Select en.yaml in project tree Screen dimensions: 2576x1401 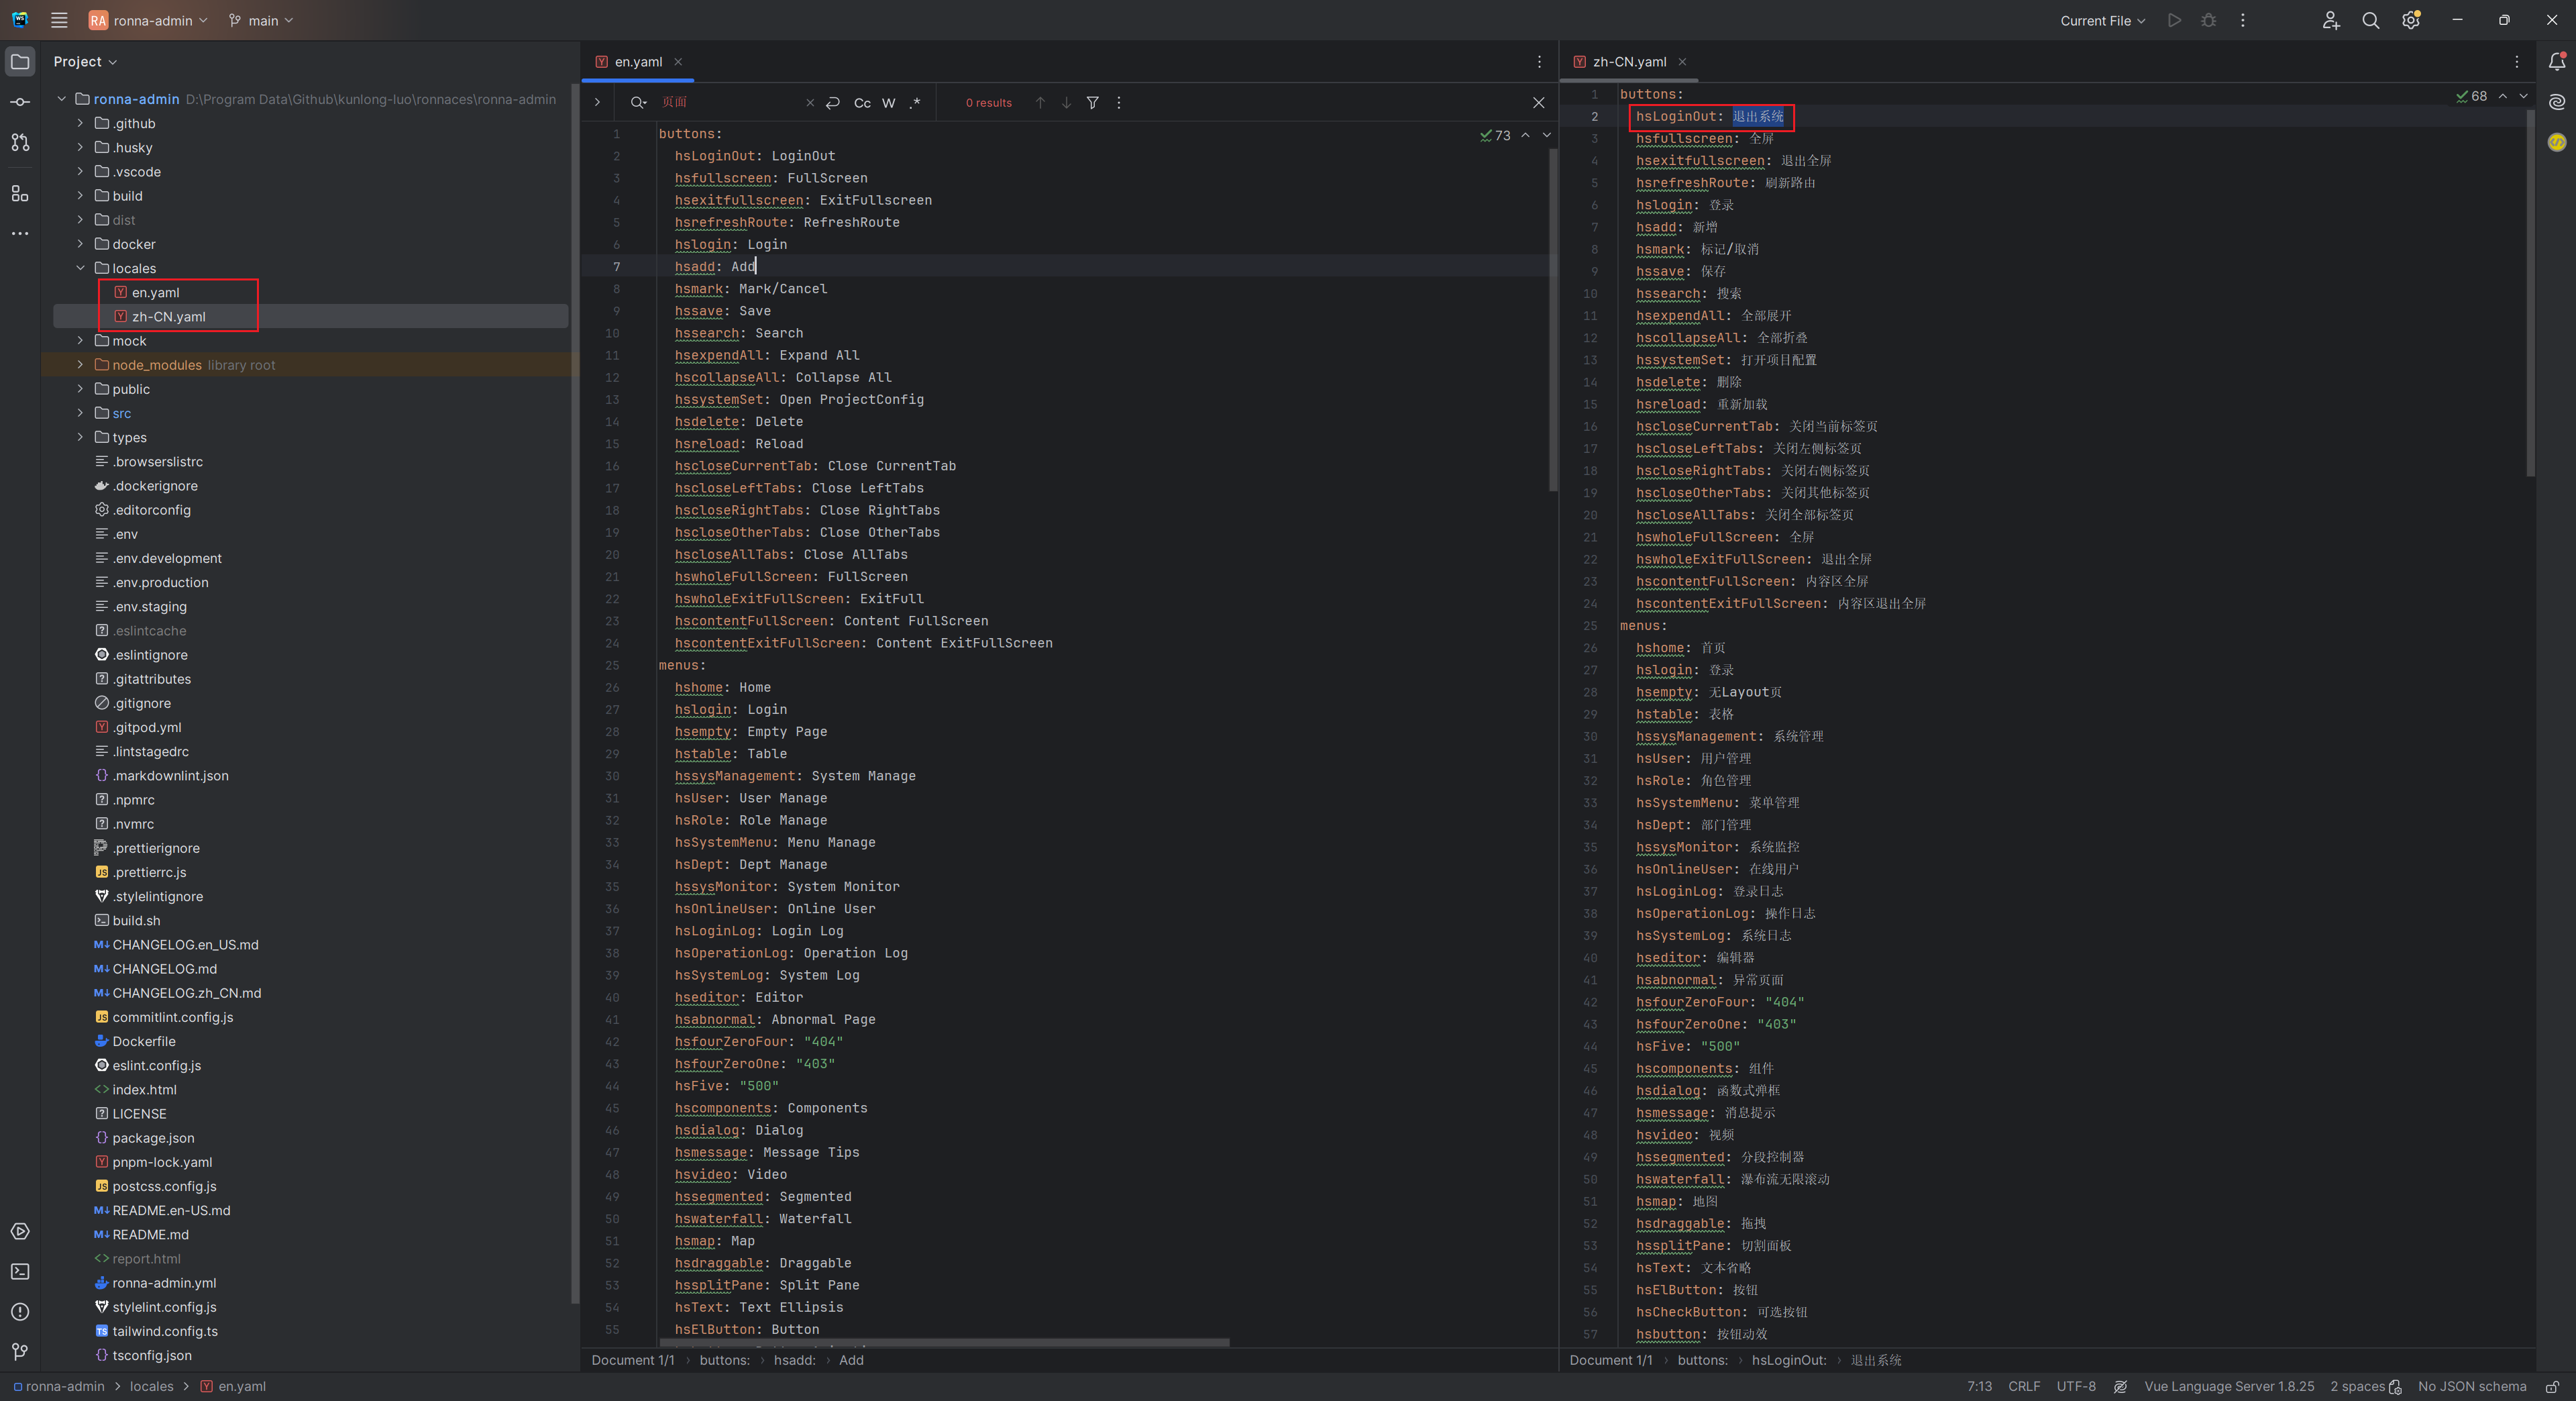(x=156, y=292)
